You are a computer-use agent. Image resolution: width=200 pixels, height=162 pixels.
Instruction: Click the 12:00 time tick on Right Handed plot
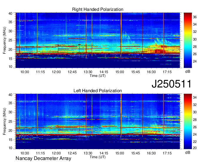[56, 72]
